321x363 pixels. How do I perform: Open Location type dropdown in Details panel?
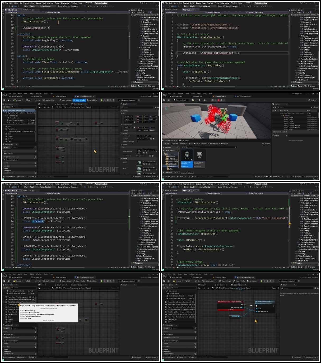(128, 116)
